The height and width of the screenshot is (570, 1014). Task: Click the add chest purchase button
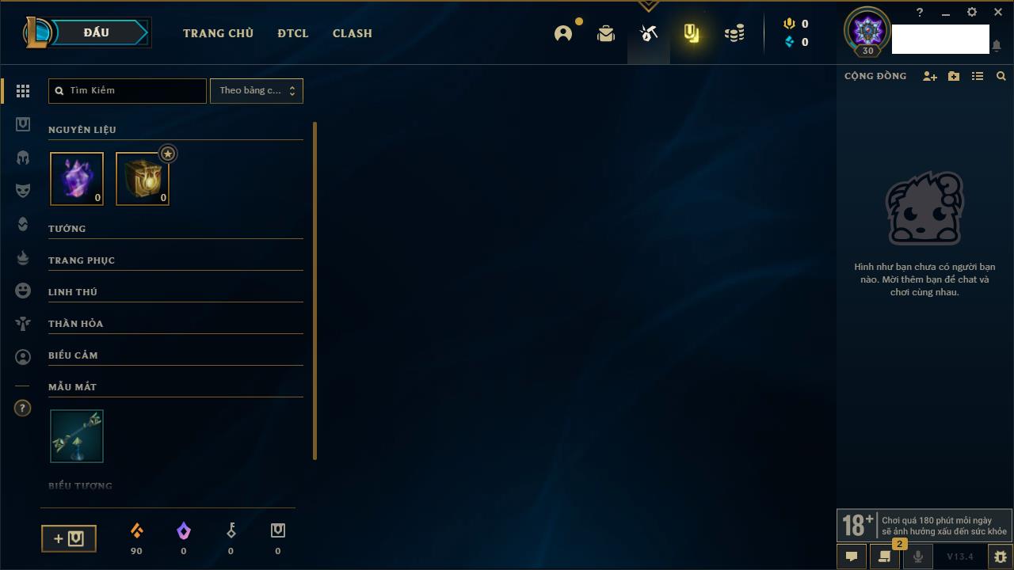point(69,539)
